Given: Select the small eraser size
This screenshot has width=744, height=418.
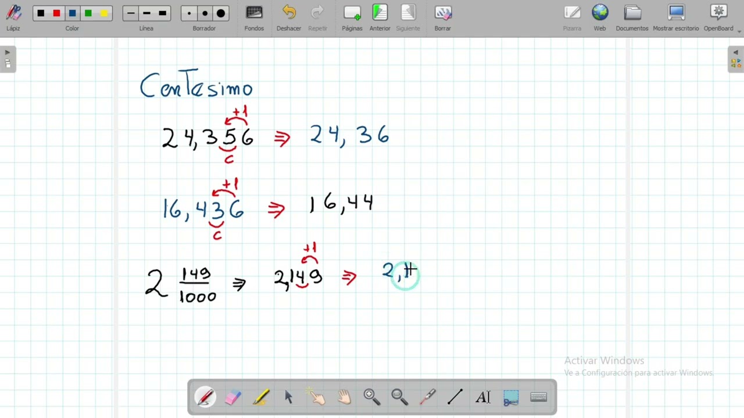Looking at the screenshot, I should point(189,13).
